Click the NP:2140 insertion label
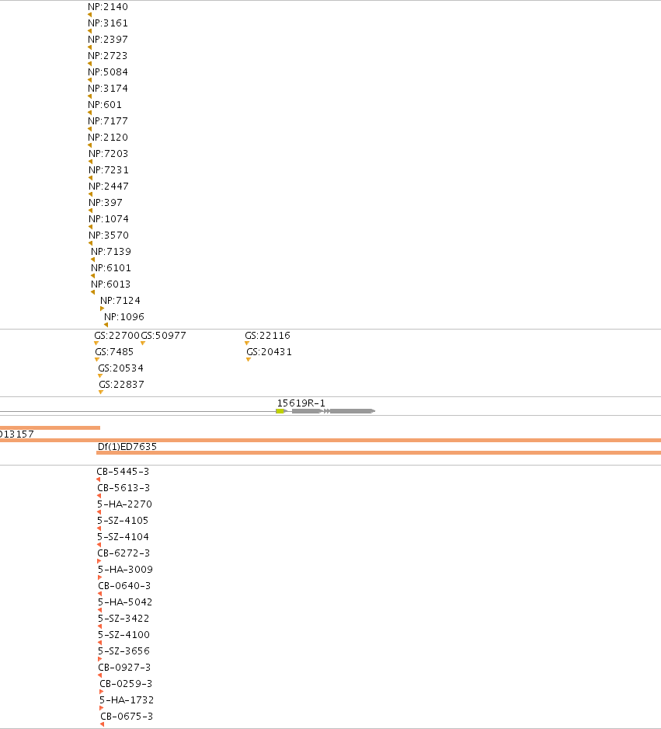Screen dimensions: 661x729 pos(108,6)
